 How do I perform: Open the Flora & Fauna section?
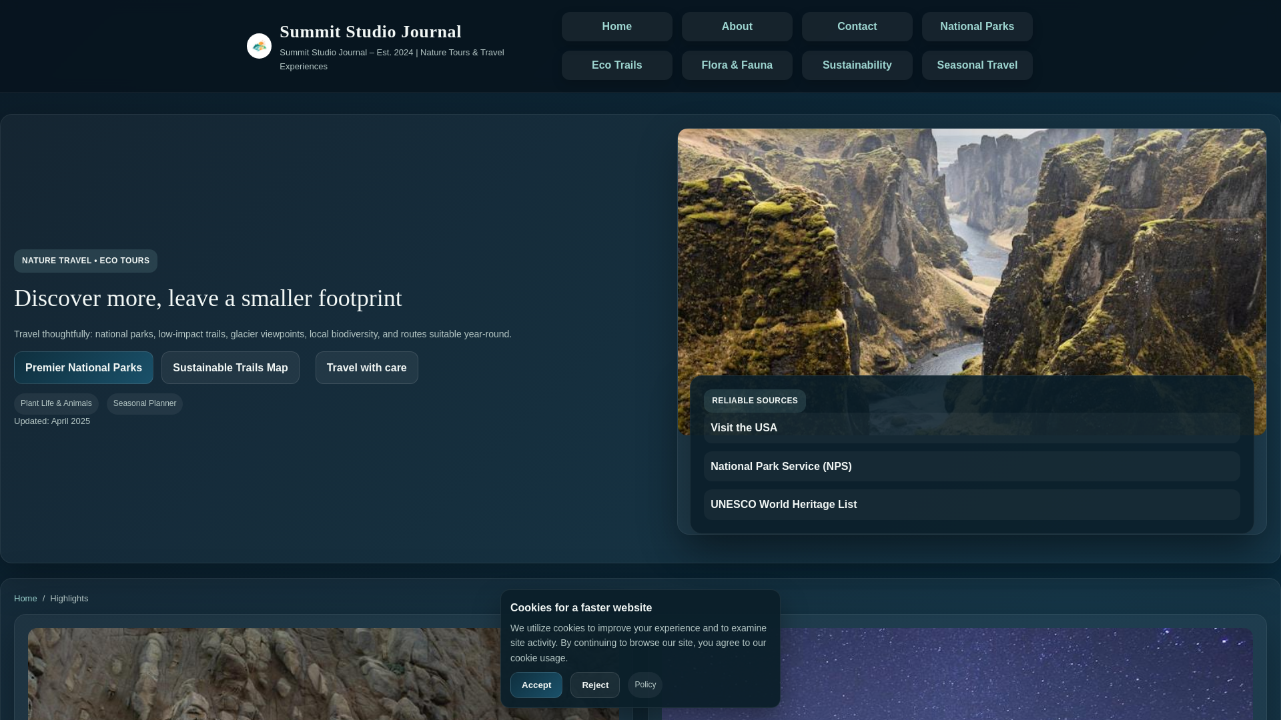(737, 65)
